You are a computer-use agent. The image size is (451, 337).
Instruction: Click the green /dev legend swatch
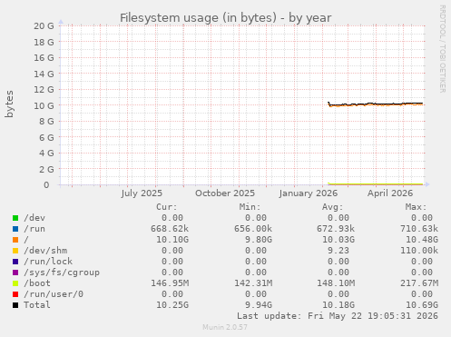15,218
